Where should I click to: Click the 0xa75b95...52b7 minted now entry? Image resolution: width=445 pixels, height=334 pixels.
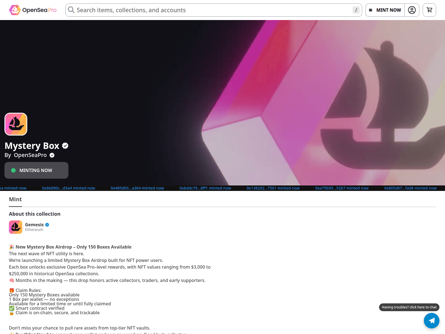pos(342,188)
